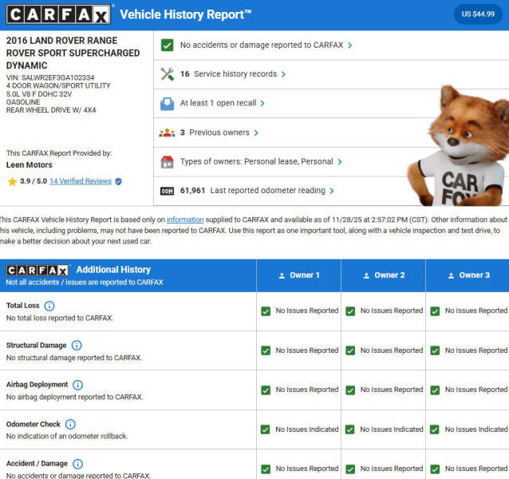This screenshot has height=479, width=509.
Task: Click the wrench service history icon
Action: 167,74
